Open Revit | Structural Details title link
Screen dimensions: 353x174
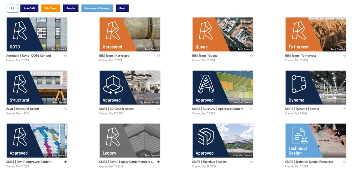pyautogui.click(x=23, y=109)
